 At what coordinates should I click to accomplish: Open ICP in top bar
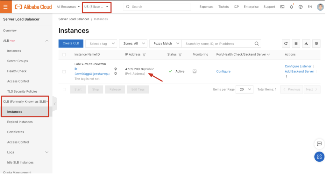point(236,7)
